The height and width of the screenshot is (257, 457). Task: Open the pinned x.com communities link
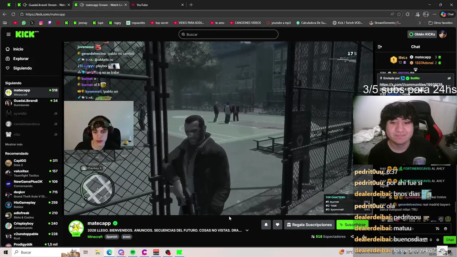point(411,85)
